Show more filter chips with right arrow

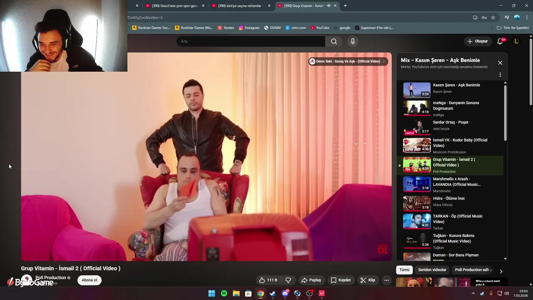501,271
